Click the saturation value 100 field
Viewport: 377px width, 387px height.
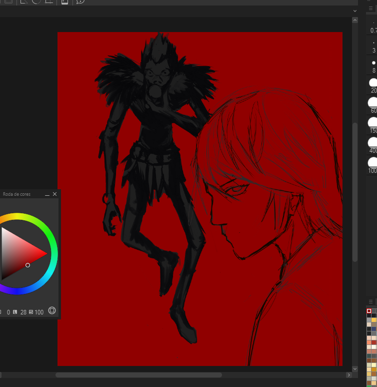[39, 312]
